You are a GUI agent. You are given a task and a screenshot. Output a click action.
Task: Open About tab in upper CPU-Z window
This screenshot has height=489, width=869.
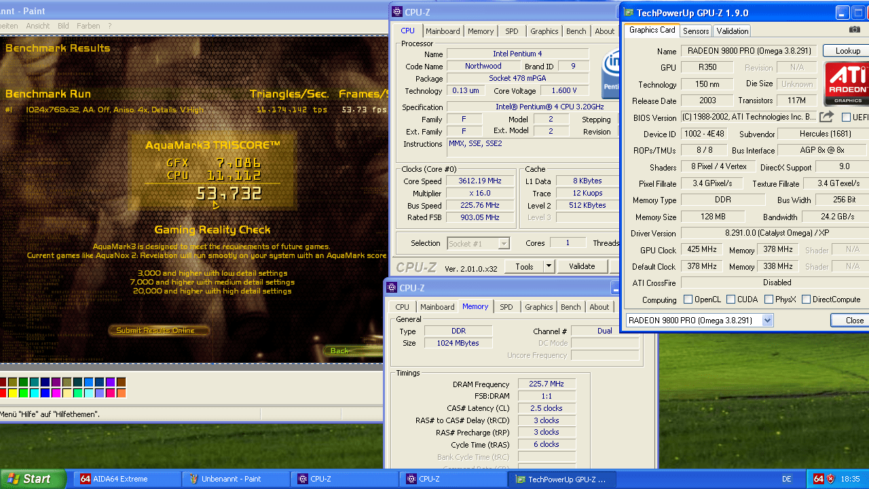tap(605, 31)
